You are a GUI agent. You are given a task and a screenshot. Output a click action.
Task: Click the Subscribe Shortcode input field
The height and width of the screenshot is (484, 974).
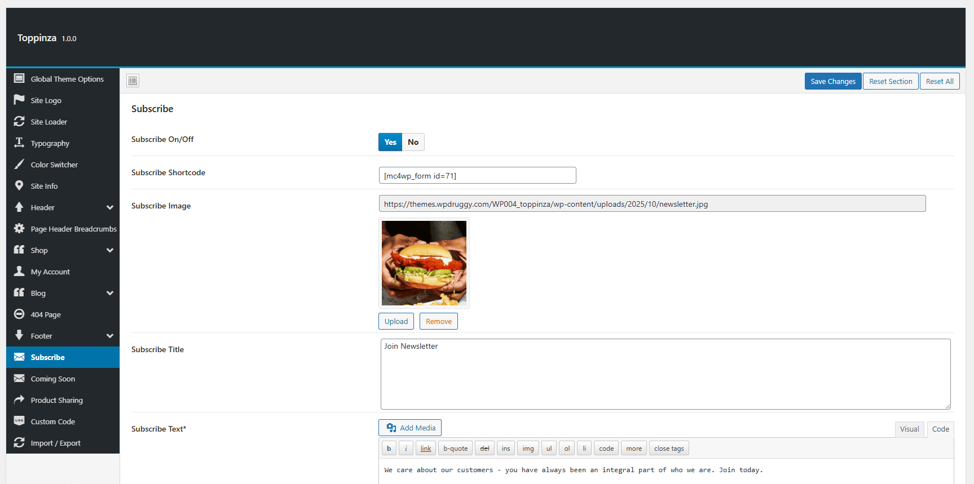478,175
